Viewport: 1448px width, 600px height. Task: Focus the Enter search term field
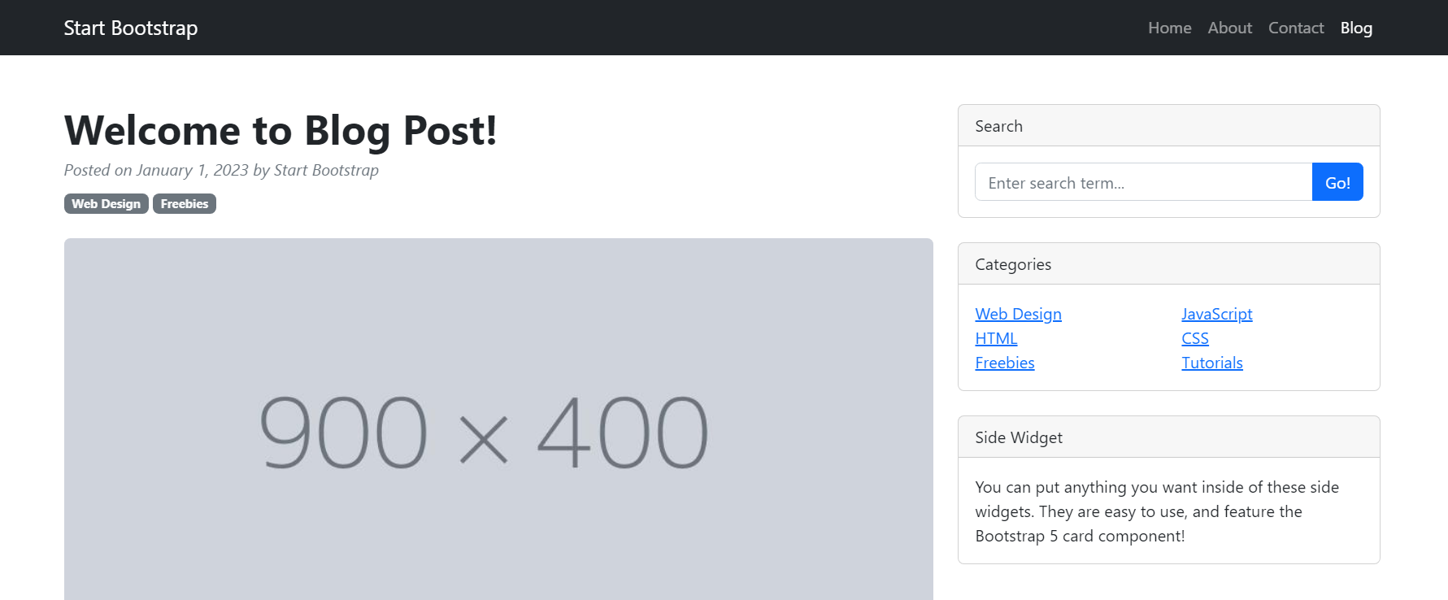pyautogui.click(x=1143, y=182)
